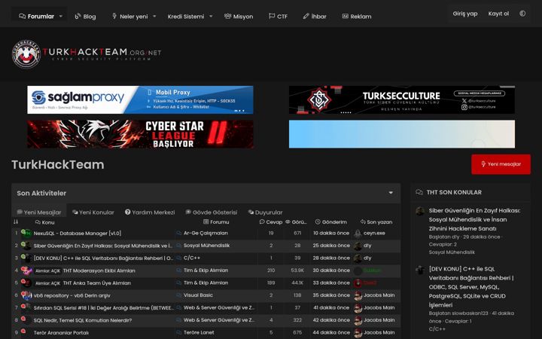
Task: Open the THT Anka Team Üye Alımları thread
Action: pos(97,283)
